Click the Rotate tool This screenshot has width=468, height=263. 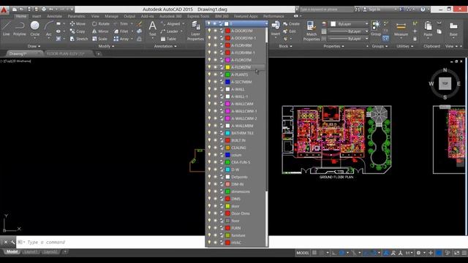101,23
